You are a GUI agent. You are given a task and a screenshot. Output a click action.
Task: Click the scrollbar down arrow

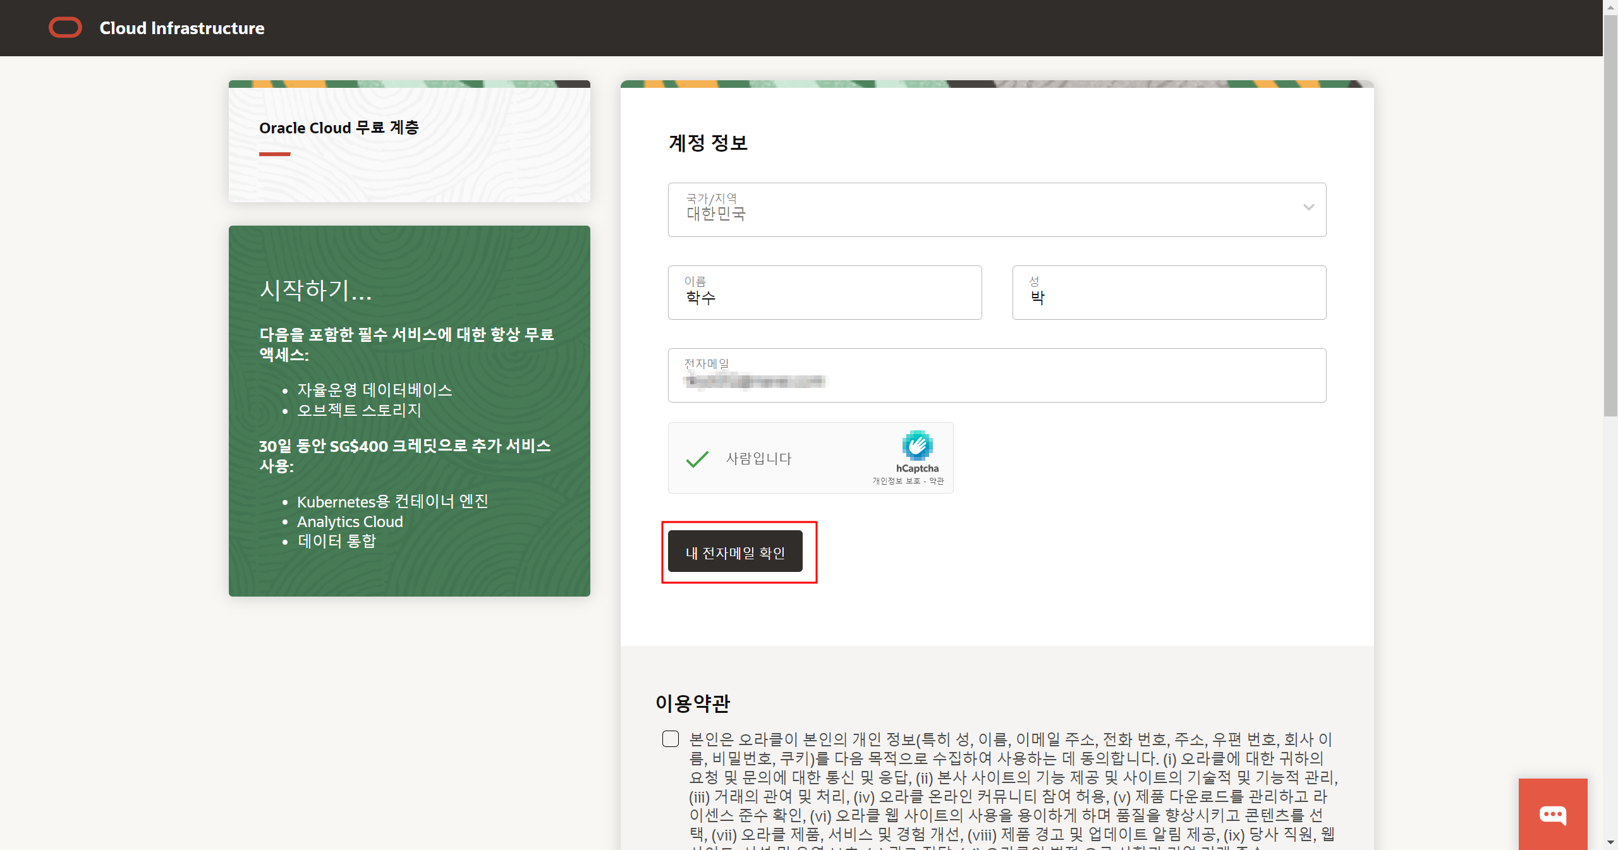(1610, 842)
